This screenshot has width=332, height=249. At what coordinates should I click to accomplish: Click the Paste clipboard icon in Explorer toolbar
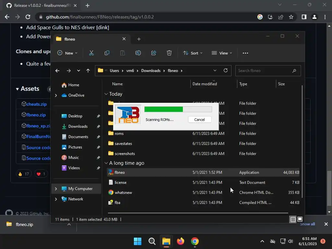point(122,53)
